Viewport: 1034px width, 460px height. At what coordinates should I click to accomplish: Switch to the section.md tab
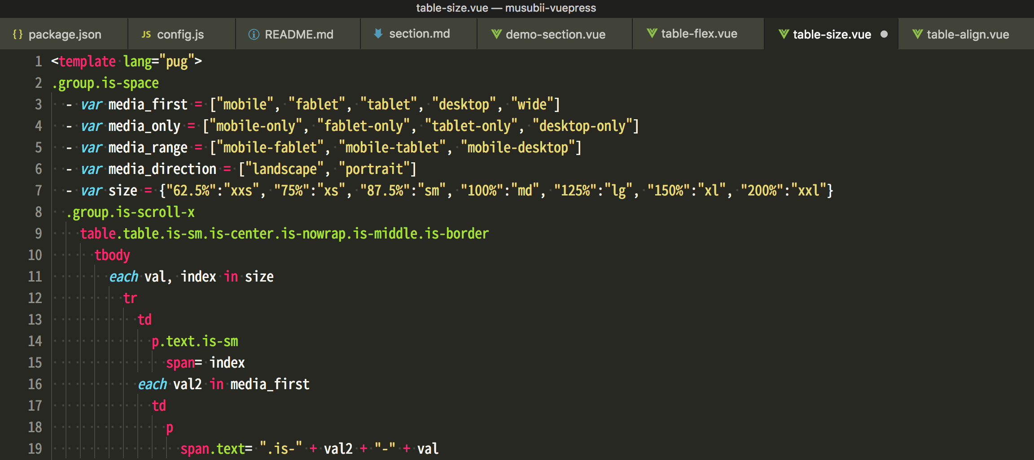[x=420, y=34]
